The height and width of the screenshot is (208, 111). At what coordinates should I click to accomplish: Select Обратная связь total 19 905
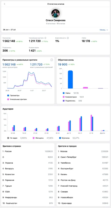tap(63, 64)
